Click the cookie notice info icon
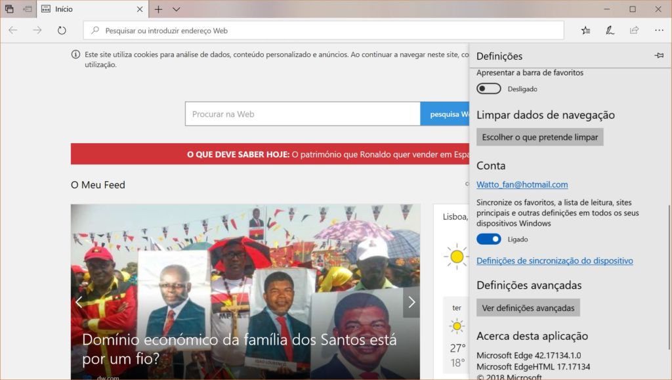 76,54
